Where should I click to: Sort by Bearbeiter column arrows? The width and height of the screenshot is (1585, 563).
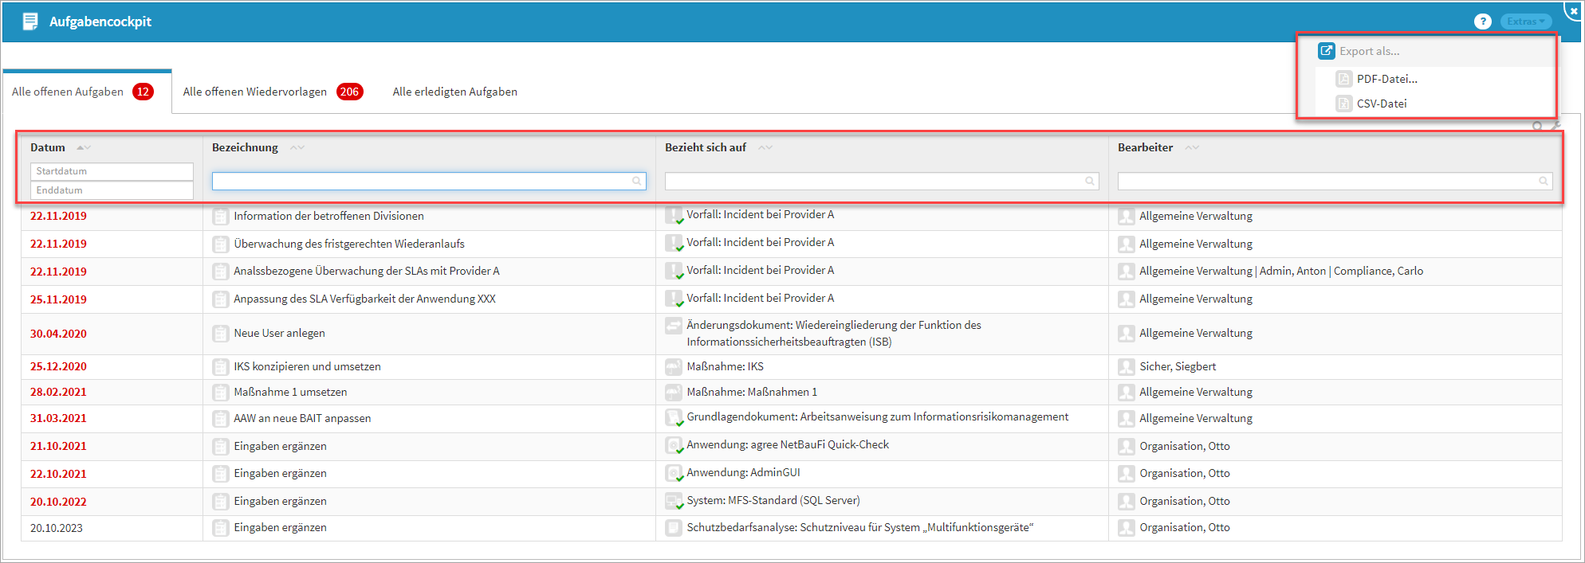coord(1192,148)
